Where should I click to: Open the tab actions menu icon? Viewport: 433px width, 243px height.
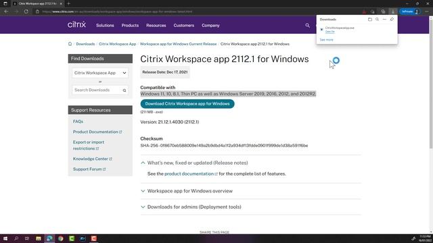coord(5,3)
